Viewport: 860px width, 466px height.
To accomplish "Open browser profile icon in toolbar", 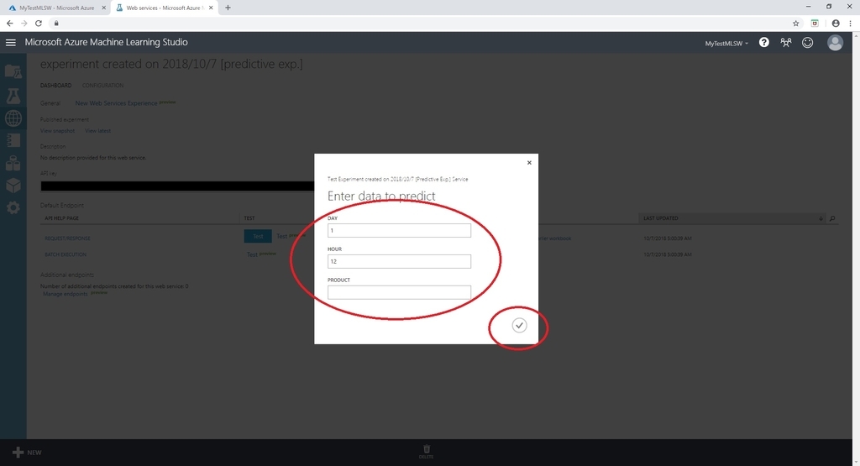I will tap(836, 23).
